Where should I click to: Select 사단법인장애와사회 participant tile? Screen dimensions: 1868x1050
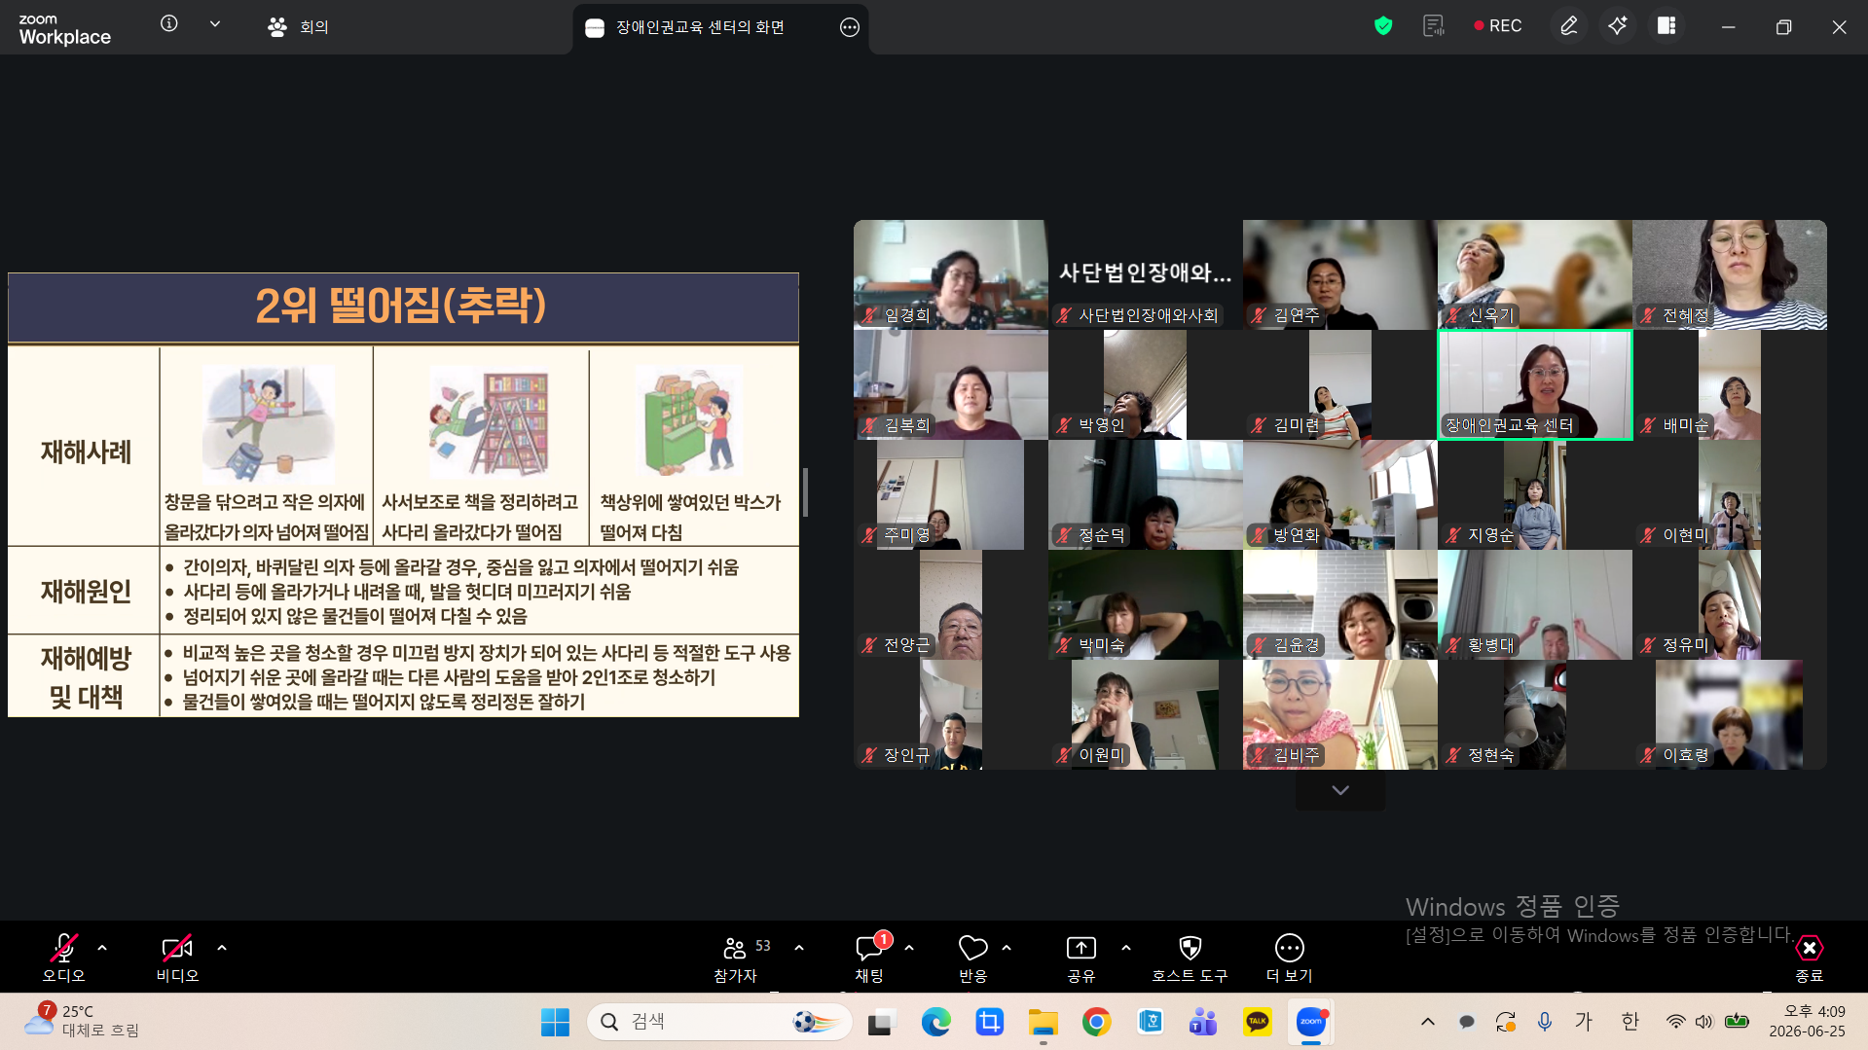tap(1146, 274)
